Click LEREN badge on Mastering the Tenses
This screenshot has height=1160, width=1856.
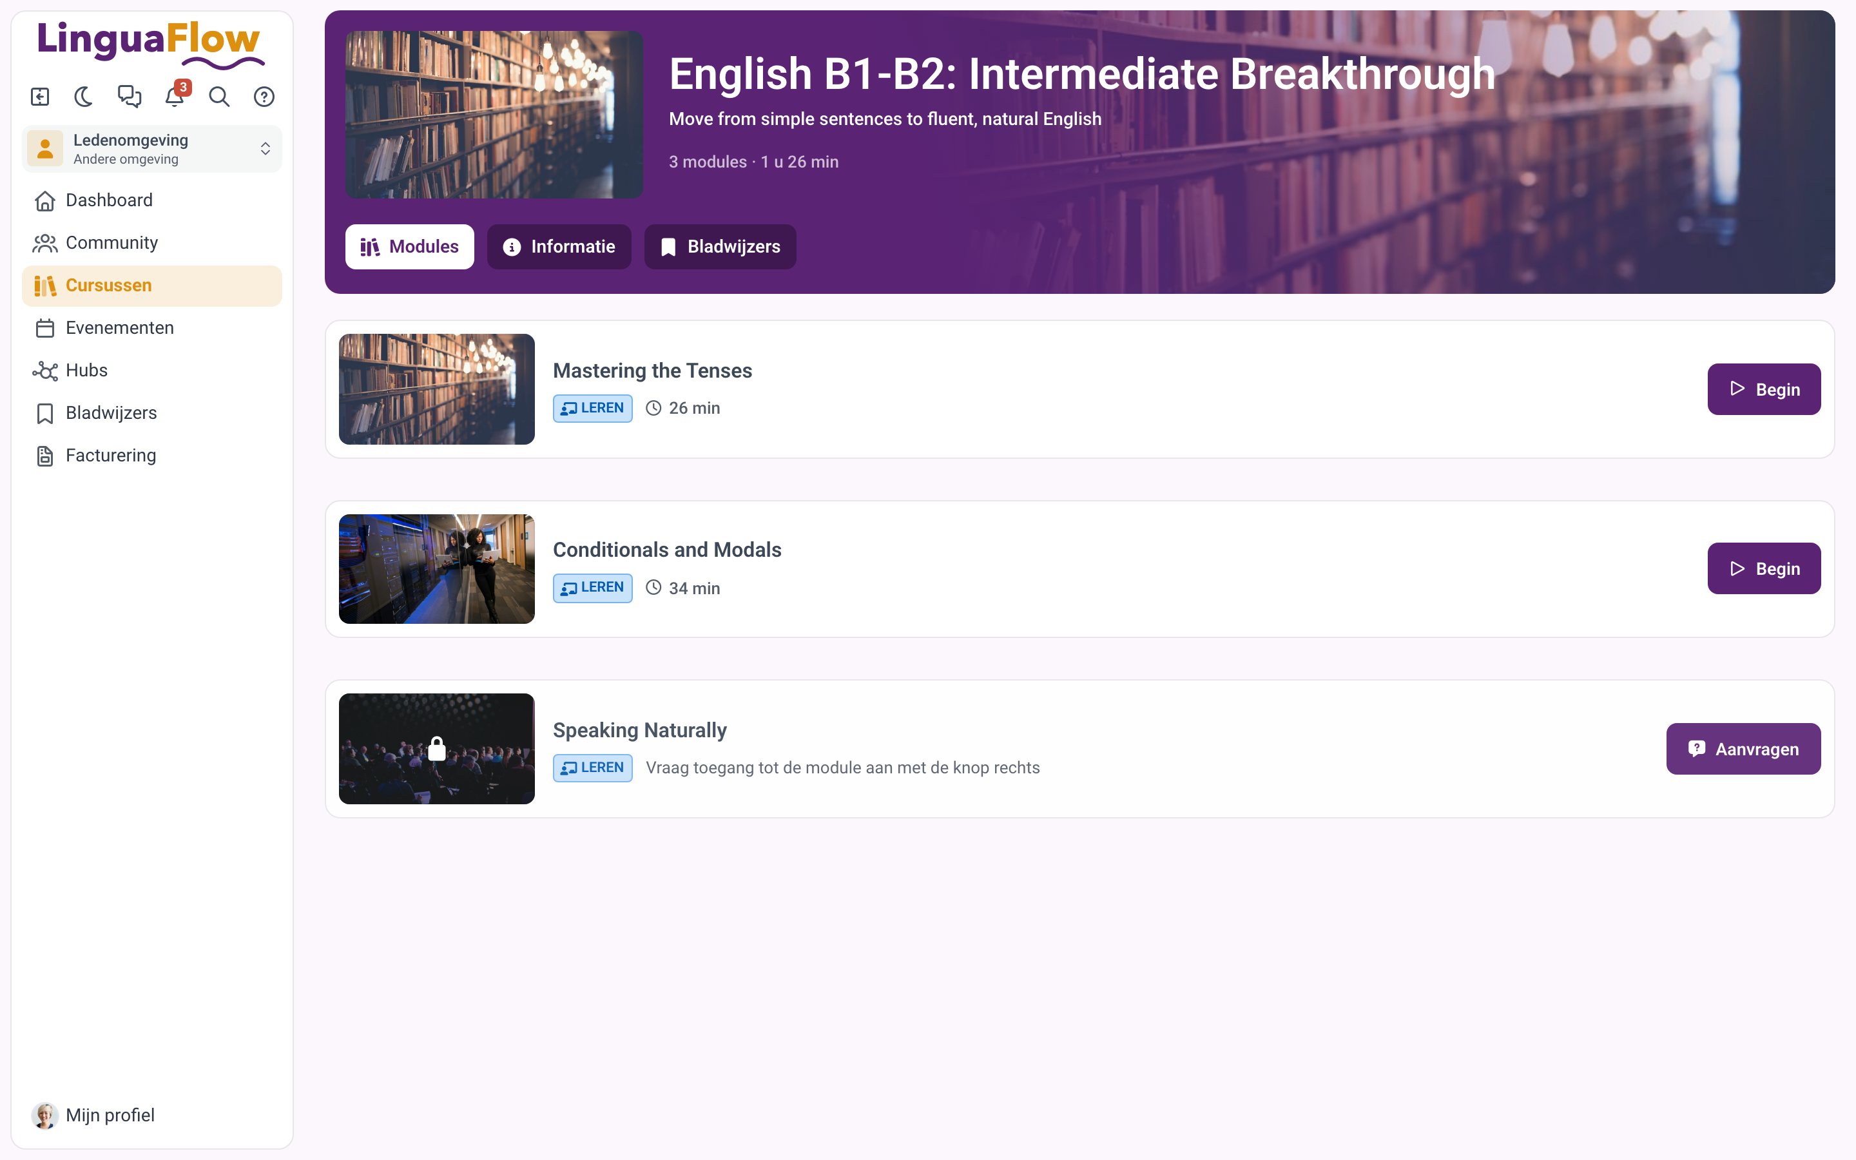pyautogui.click(x=593, y=408)
